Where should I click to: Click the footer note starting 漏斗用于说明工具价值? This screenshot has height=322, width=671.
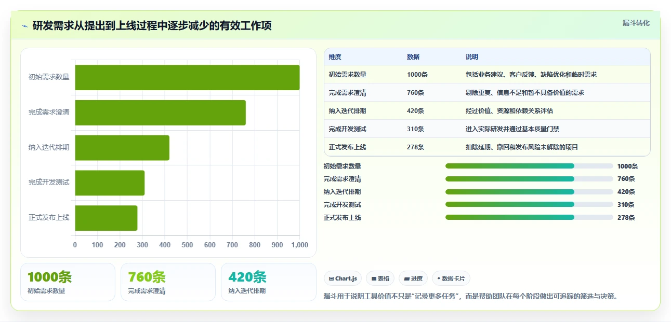(x=471, y=297)
